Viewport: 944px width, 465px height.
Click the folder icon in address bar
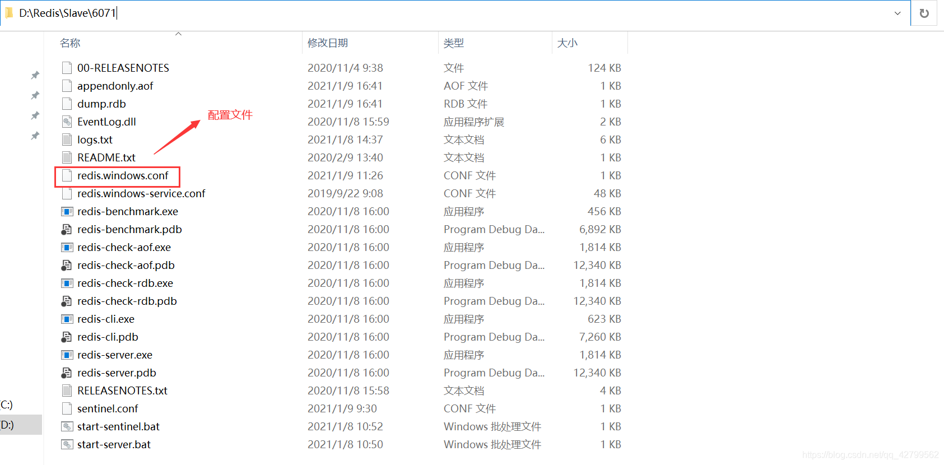9,13
